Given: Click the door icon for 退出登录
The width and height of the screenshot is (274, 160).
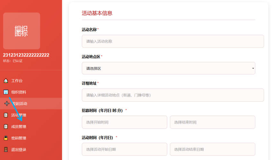Looking at the screenshot, I should [x=6, y=150].
